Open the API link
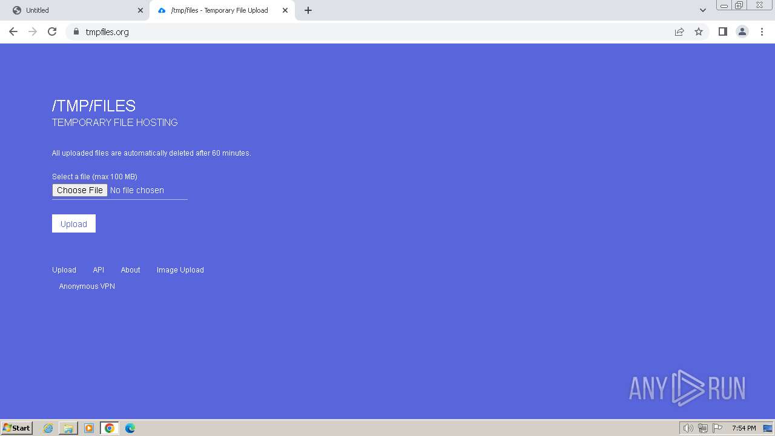The height and width of the screenshot is (436, 775). coord(99,270)
